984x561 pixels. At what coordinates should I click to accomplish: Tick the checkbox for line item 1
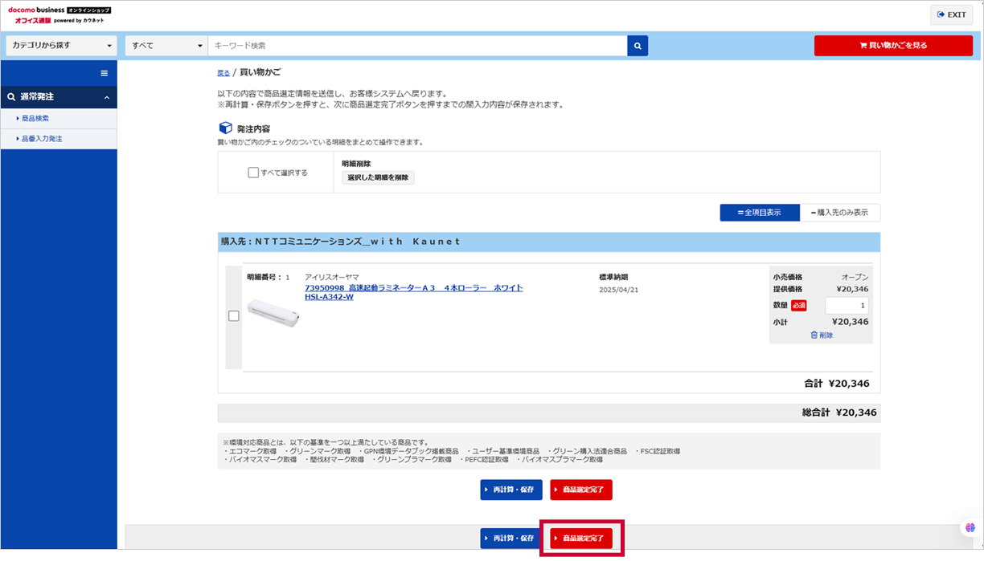point(234,316)
